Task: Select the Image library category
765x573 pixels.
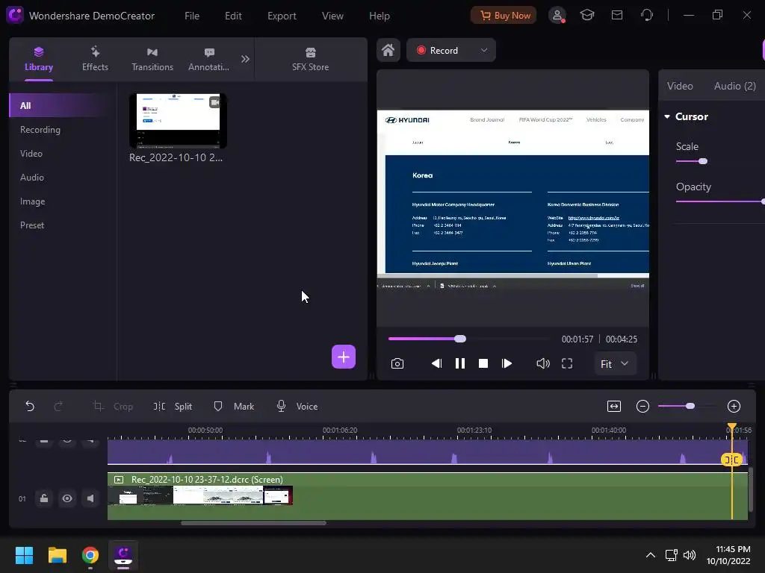Action: point(32,201)
